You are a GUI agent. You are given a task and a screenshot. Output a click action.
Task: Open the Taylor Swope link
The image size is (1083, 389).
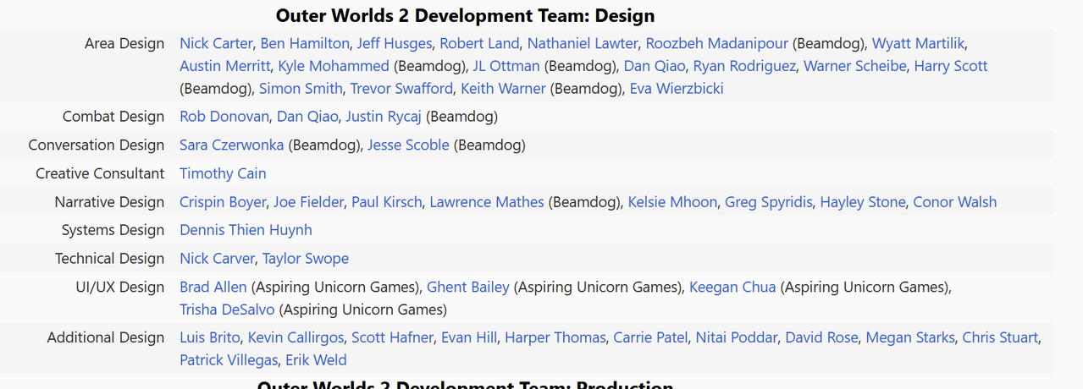tap(306, 259)
